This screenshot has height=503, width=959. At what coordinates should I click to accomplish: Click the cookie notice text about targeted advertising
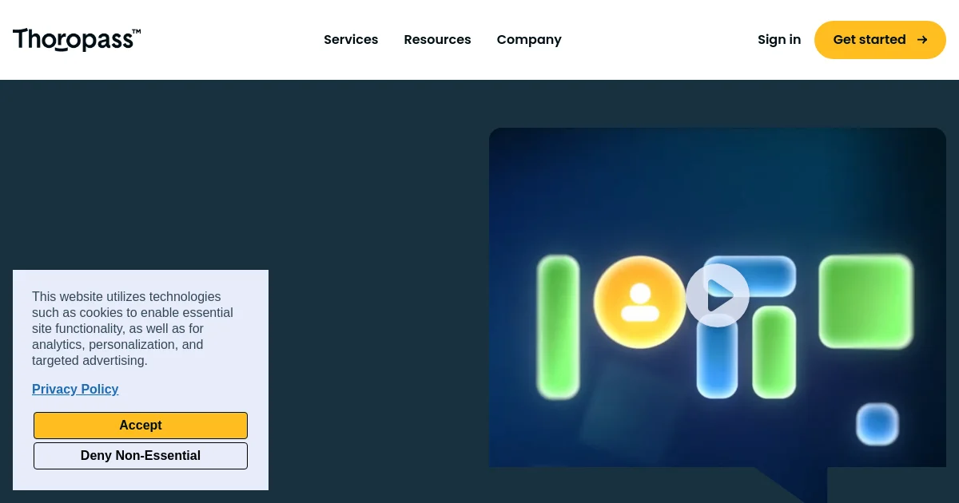point(133,329)
